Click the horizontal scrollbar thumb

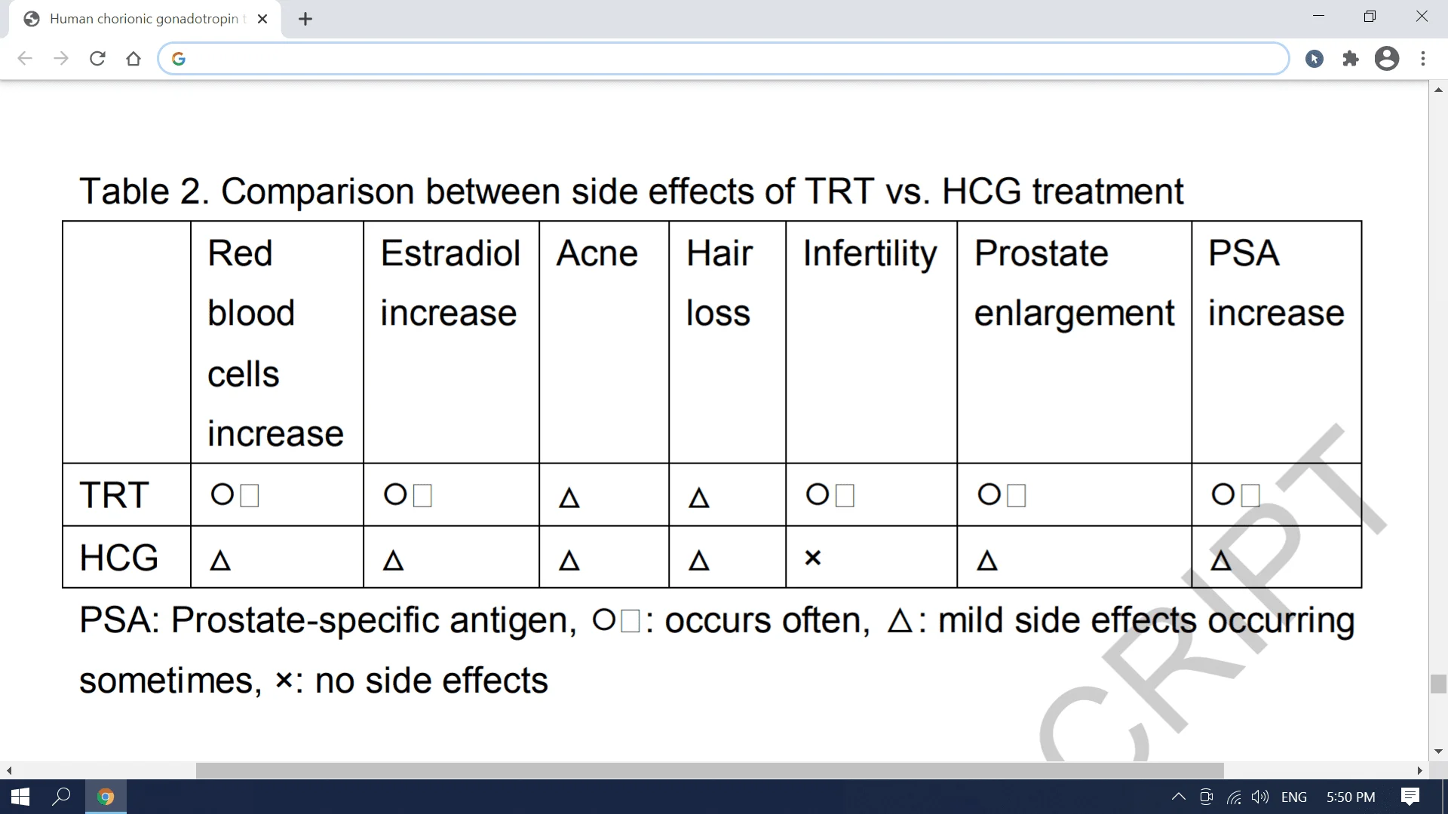(x=710, y=770)
